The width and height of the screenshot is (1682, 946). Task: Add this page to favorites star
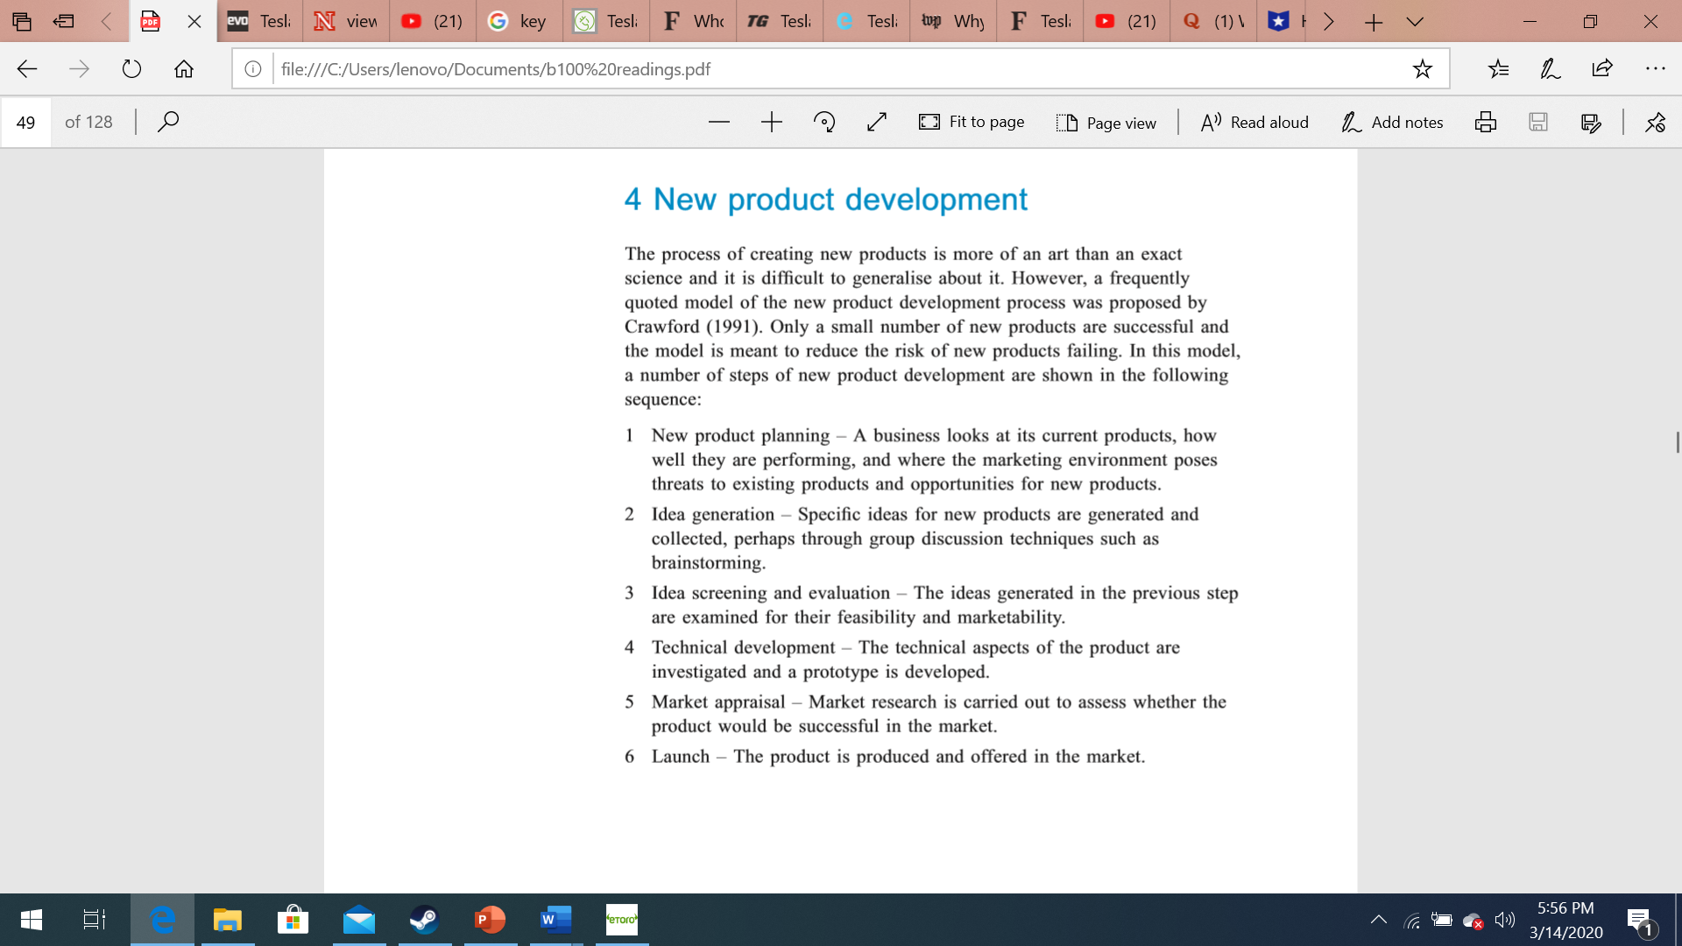coord(1423,69)
